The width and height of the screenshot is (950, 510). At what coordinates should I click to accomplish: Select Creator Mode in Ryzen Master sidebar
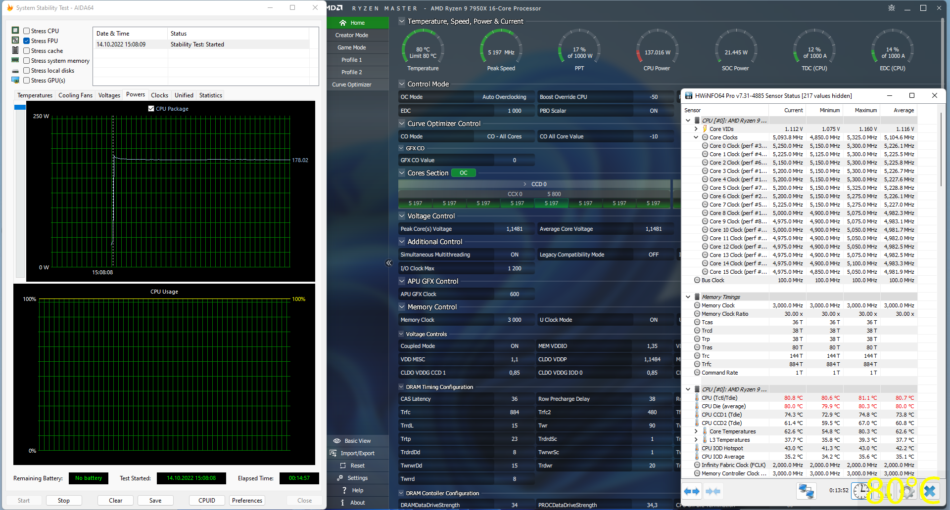[357, 35]
